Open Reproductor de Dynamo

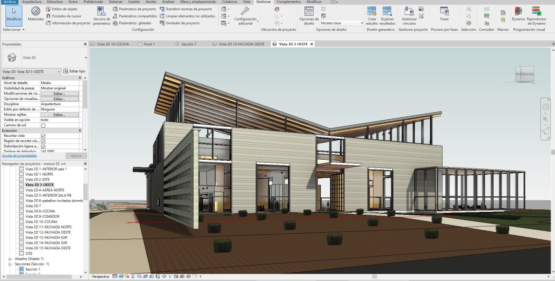tap(536, 15)
